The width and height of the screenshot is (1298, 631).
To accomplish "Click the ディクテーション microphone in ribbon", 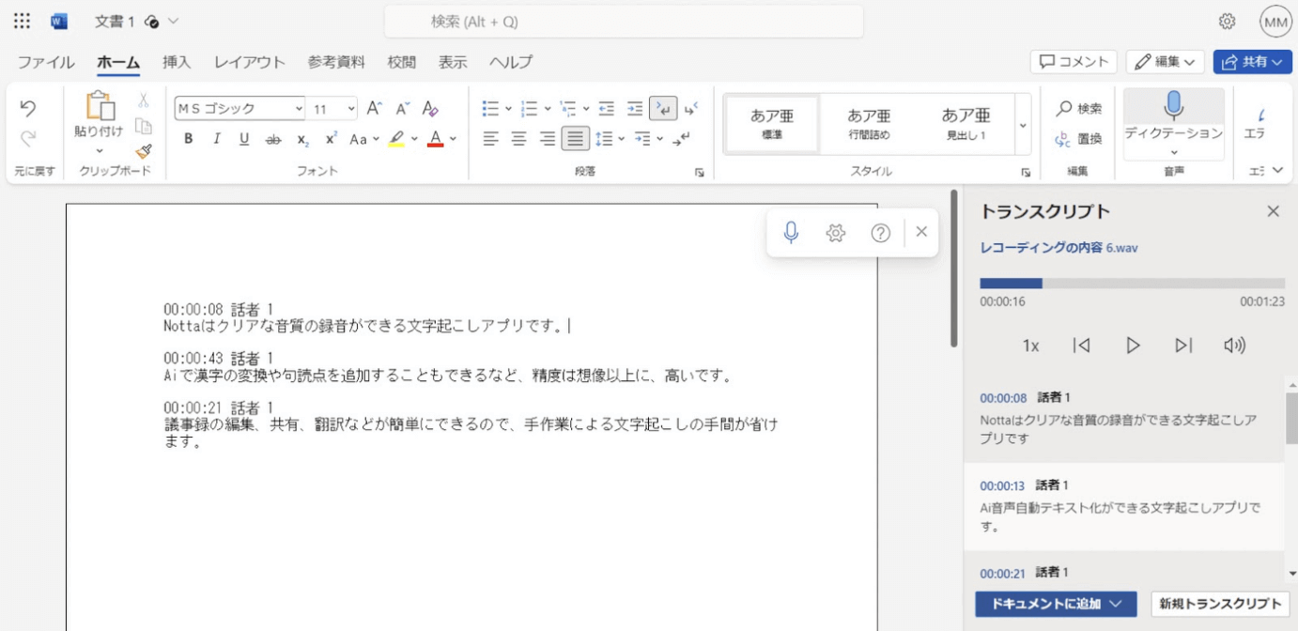I will 1174,105.
